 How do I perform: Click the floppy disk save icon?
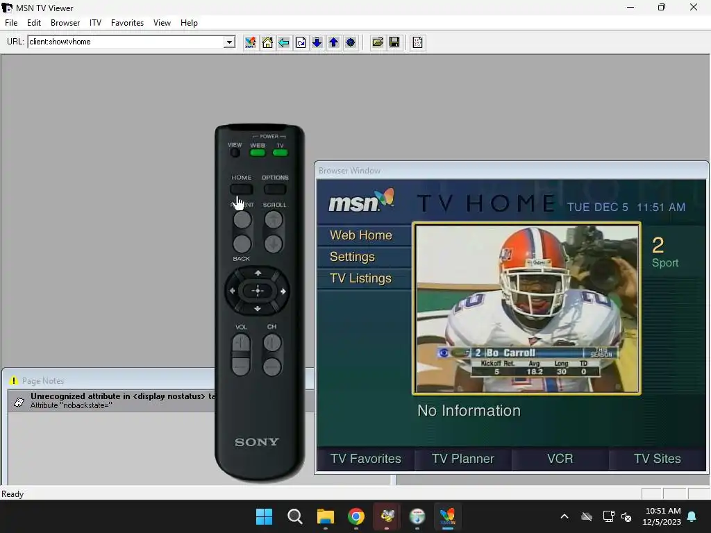pos(394,42)
